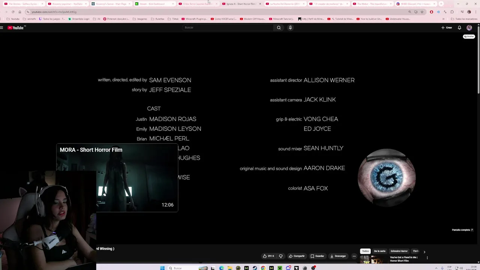Open Google Chrome from the taskbar
480x270 pixels.
point(263,268)
